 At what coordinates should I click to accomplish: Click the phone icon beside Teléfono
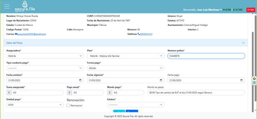coord(139,34)
